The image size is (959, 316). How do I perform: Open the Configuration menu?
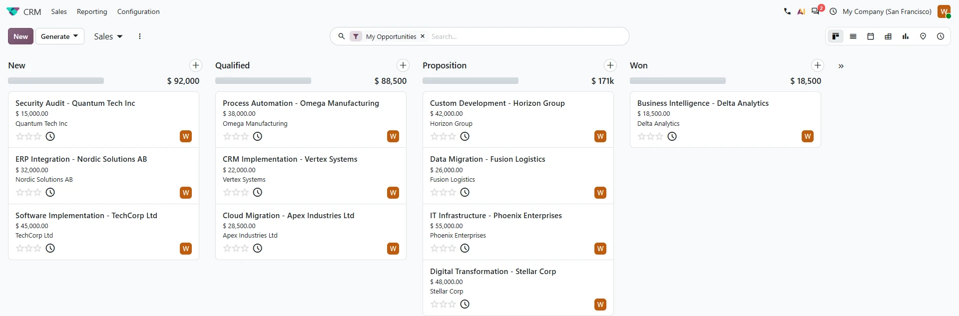(x=138, y=11)
